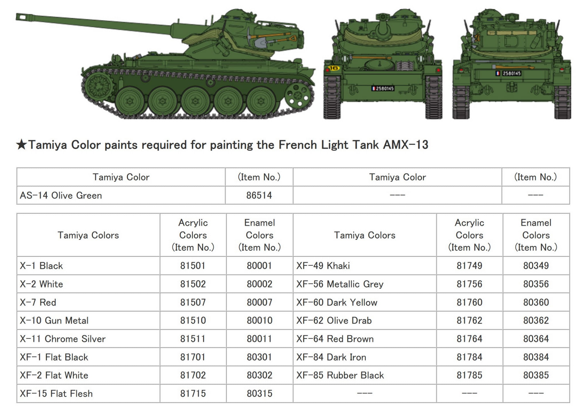The image size is (587, 409).
Task: Click the rear-view tank illustration
Action: click(x=512, y=66)
